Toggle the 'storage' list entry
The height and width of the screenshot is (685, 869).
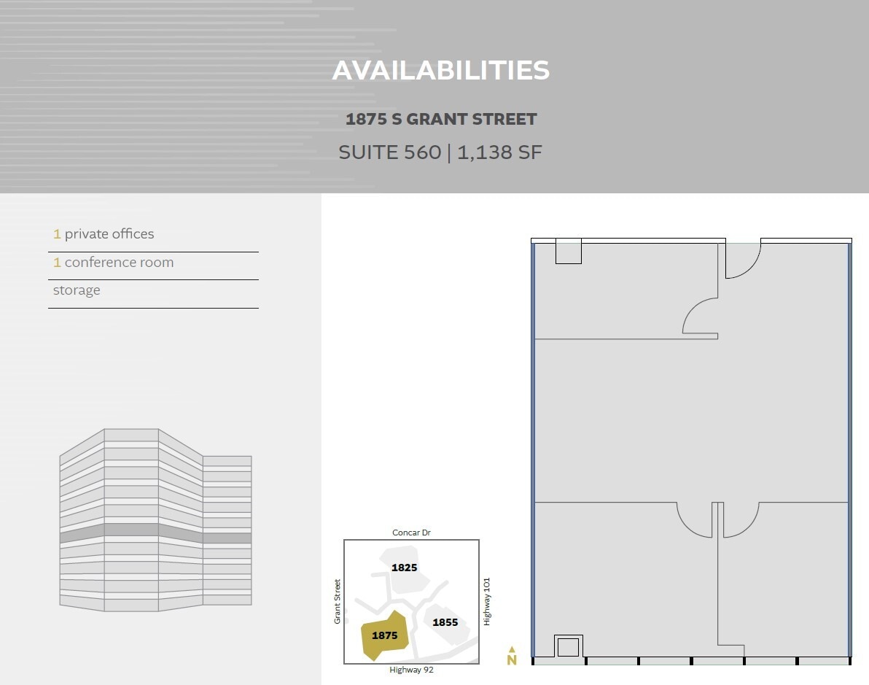click(76, 290)
